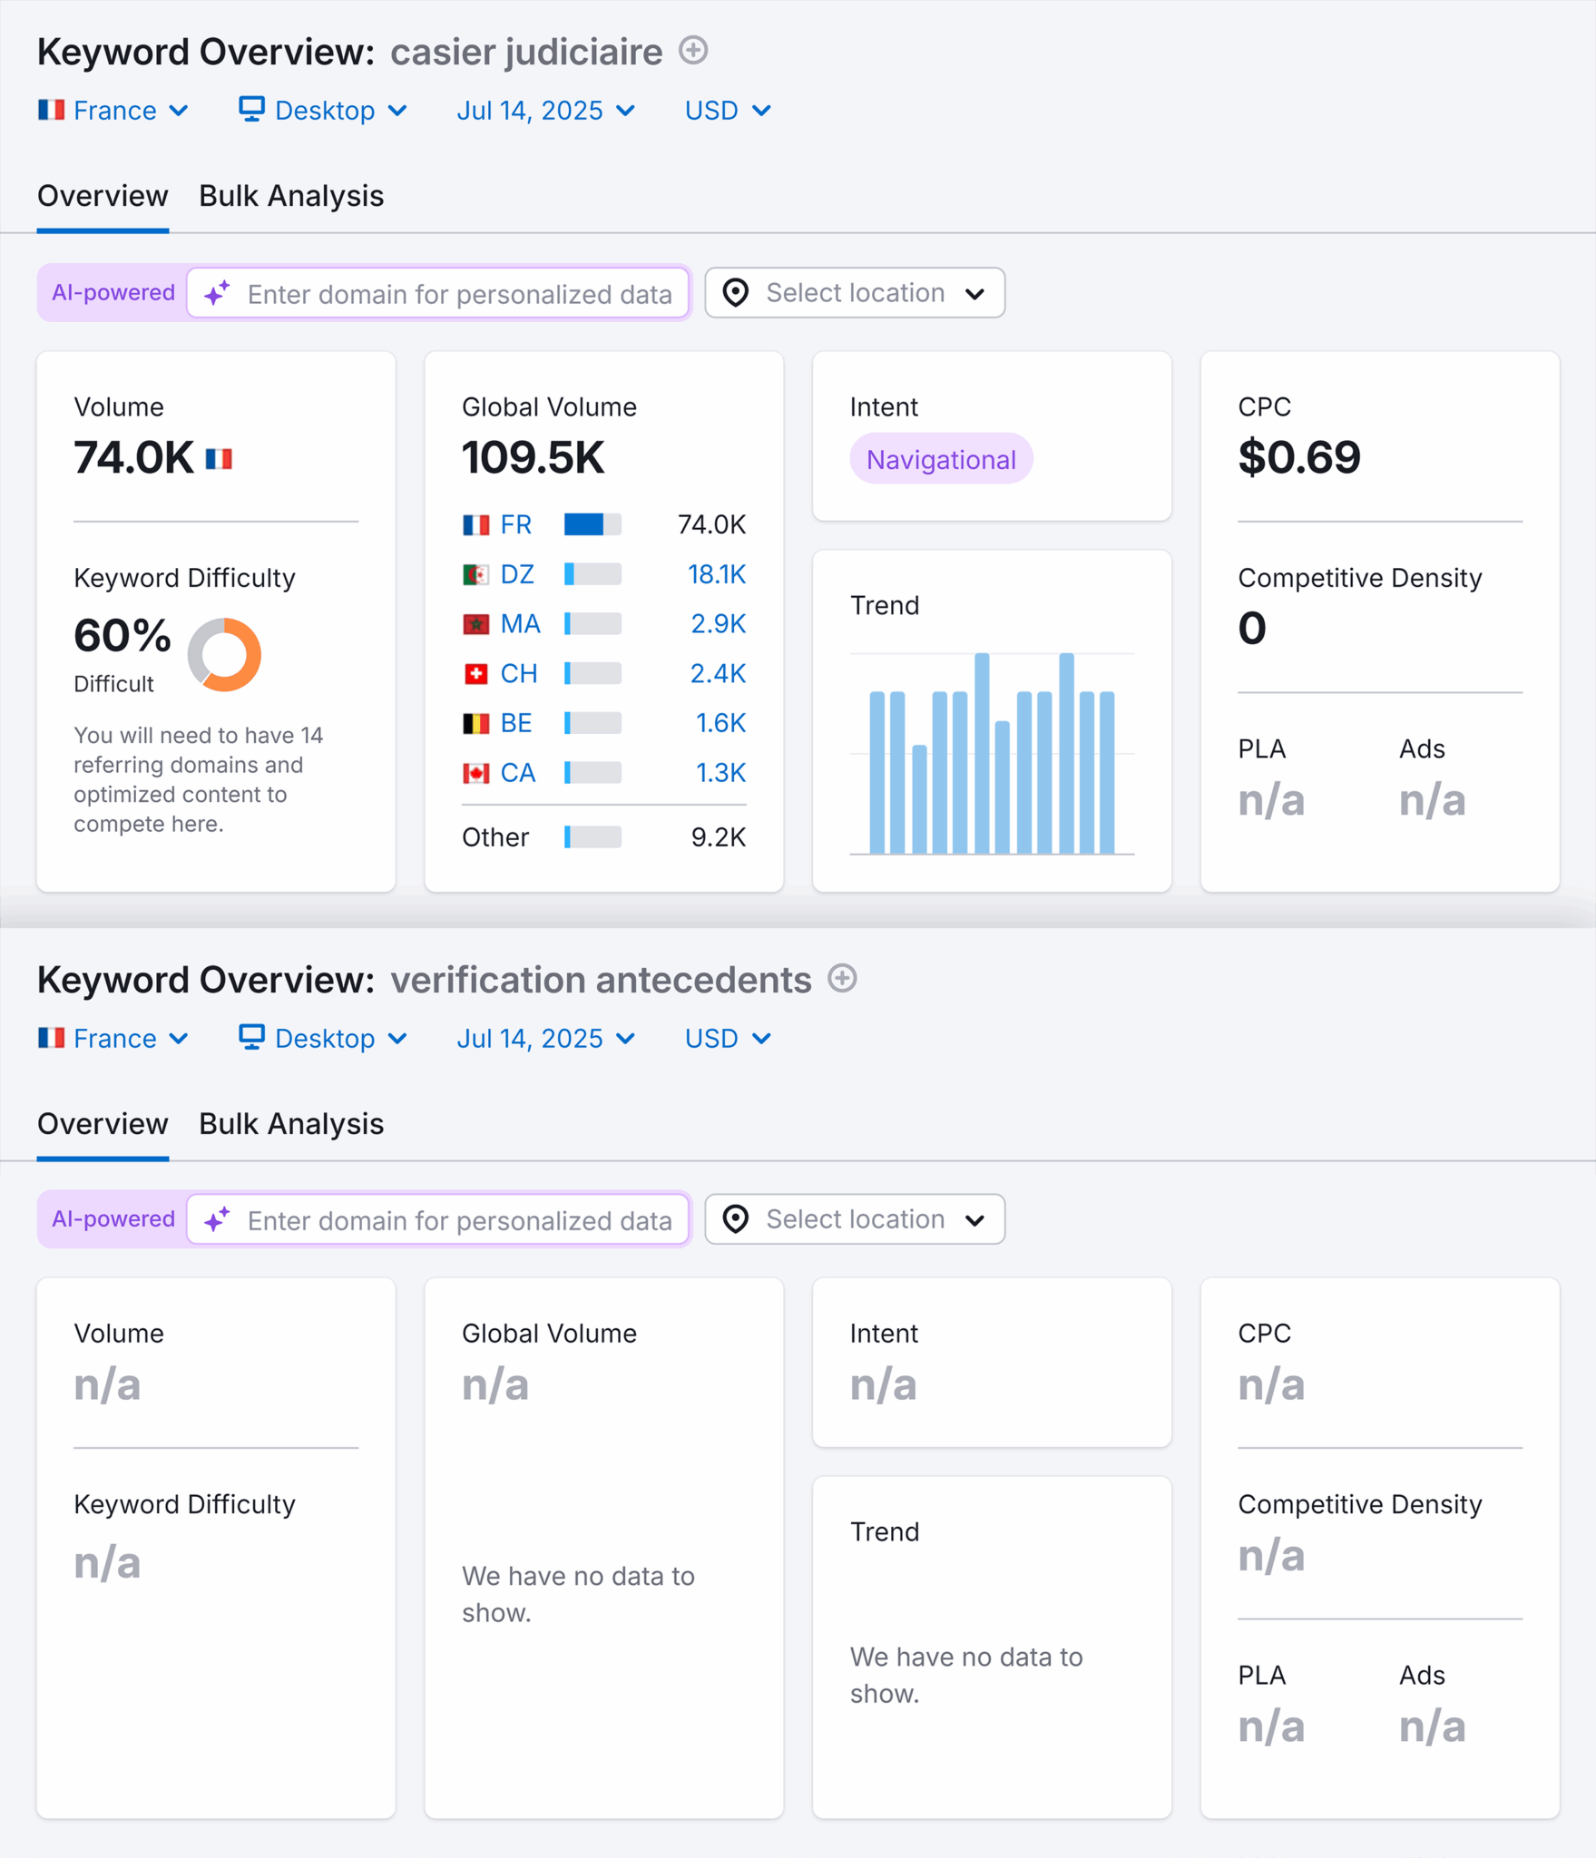This screenshot has width=1596, height=1858.
Task: Open Jul 14, 2025 date dropdown for verification antecedents
Action: (545, 1038)
